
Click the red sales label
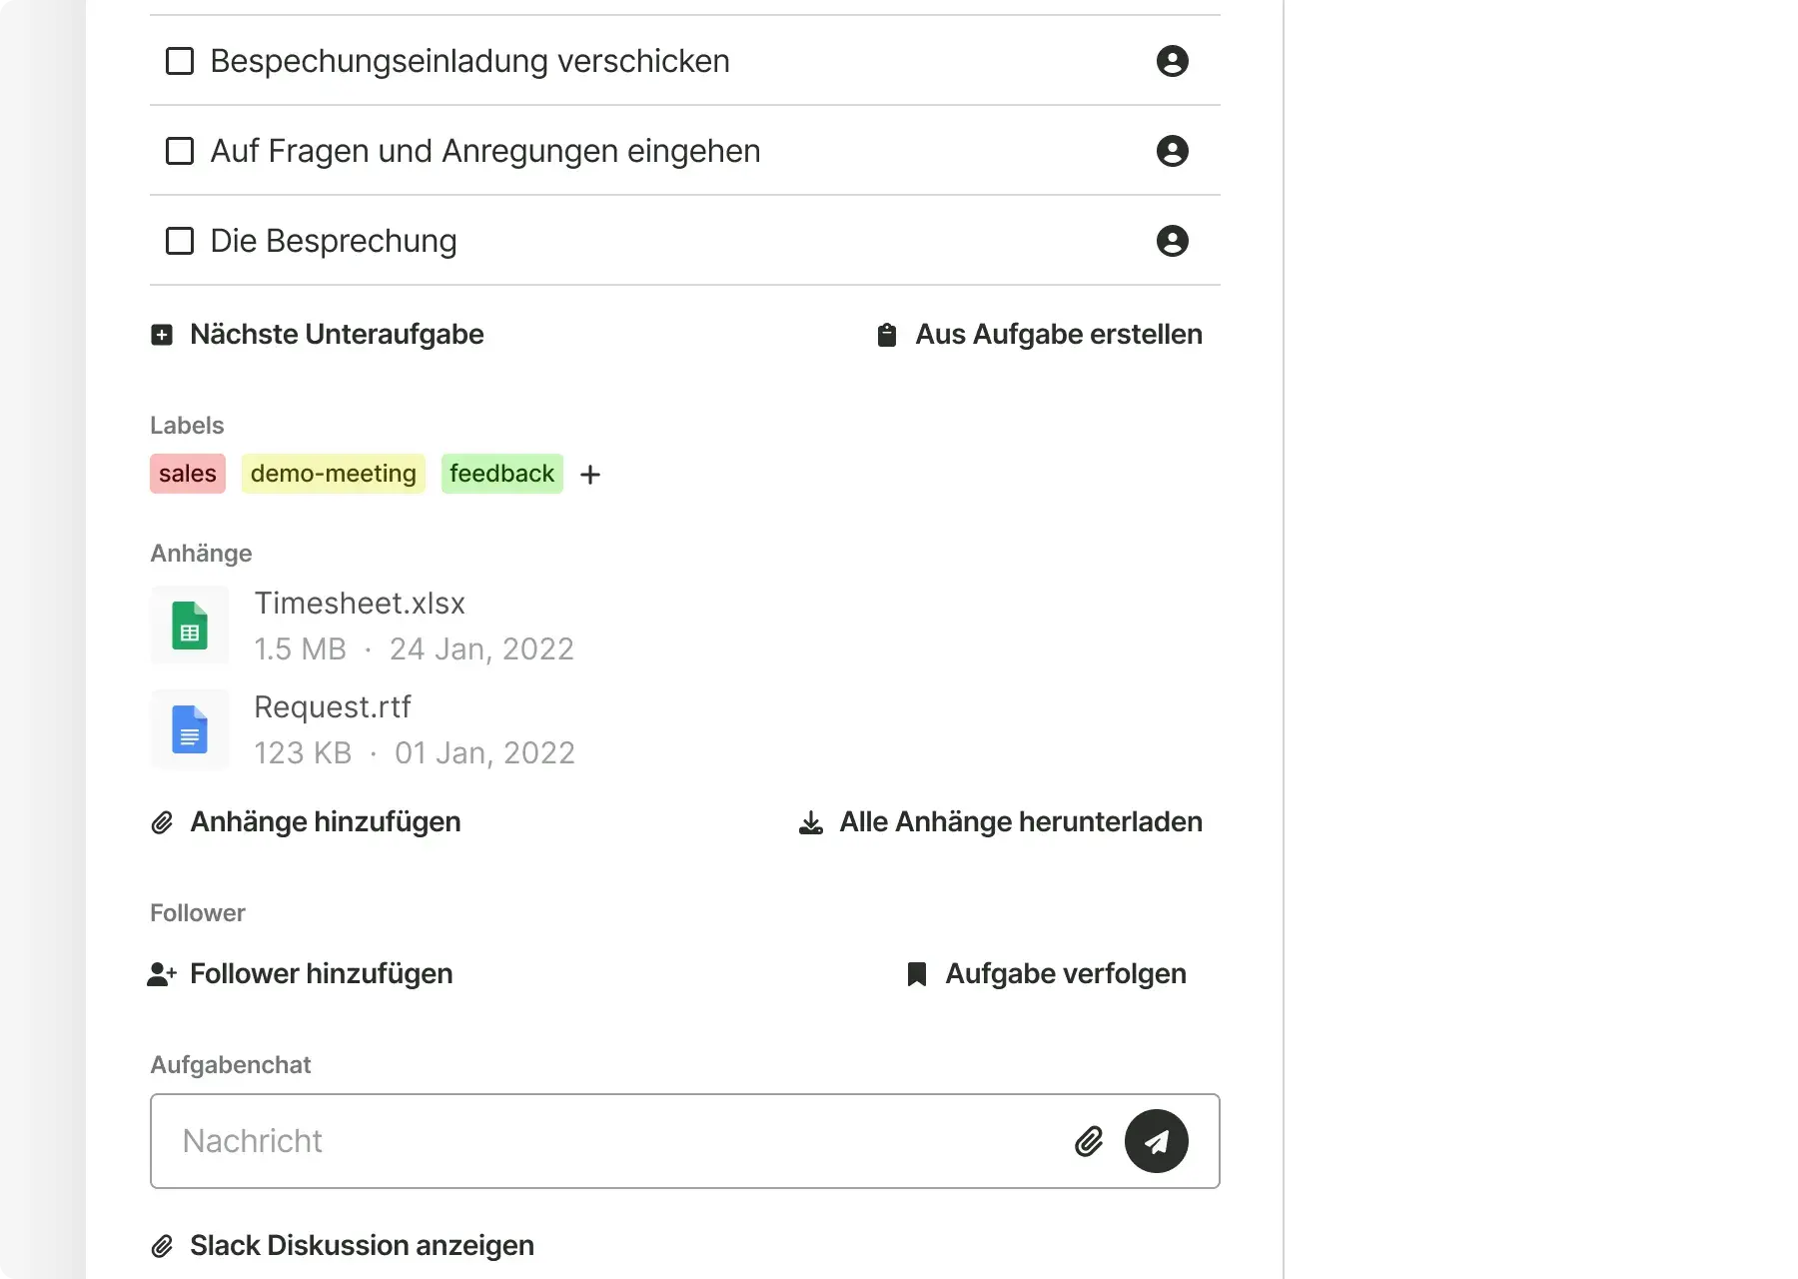(188, 474)
